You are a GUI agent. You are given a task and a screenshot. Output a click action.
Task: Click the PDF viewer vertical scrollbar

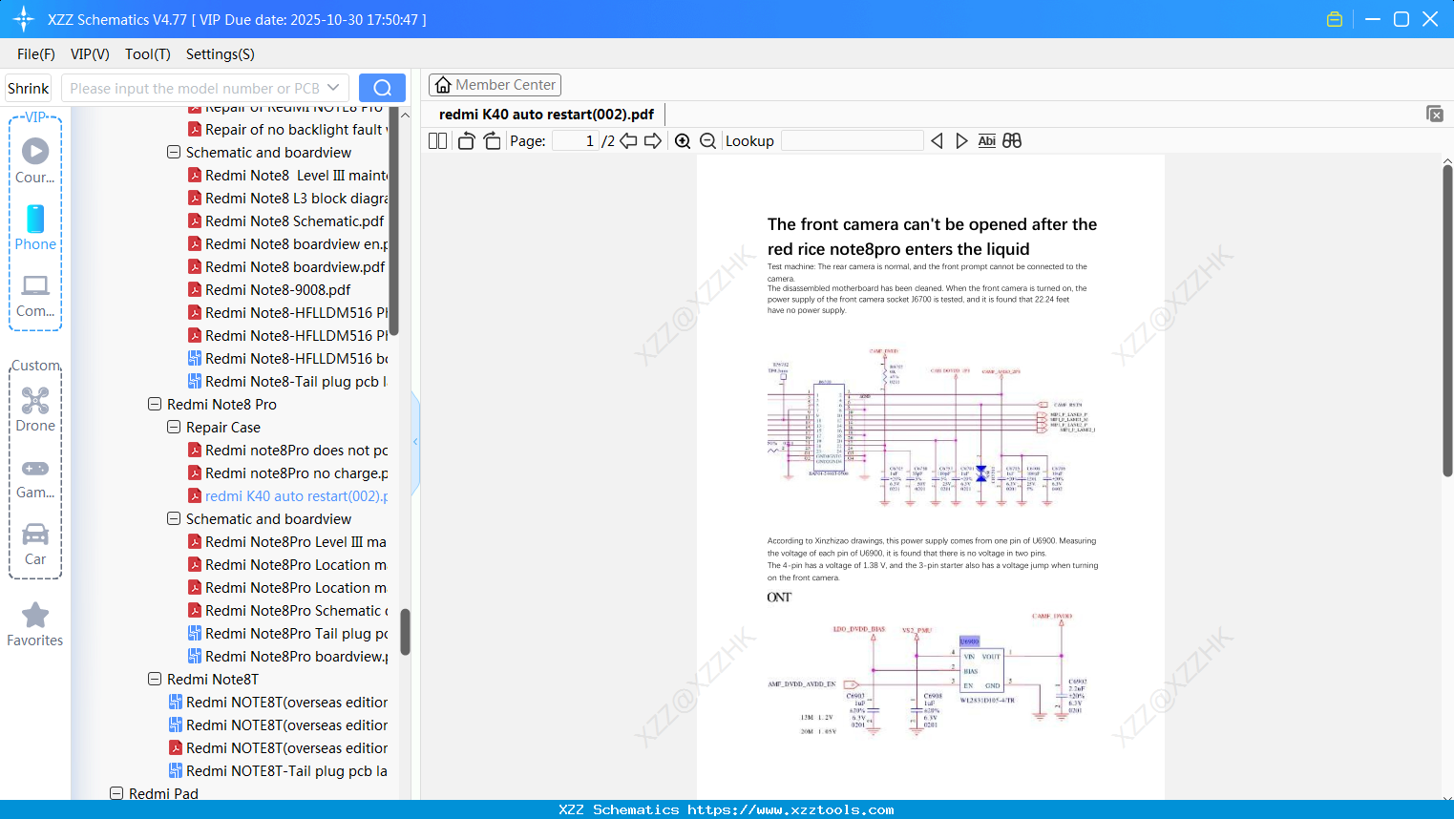[x=1447, y=321]
